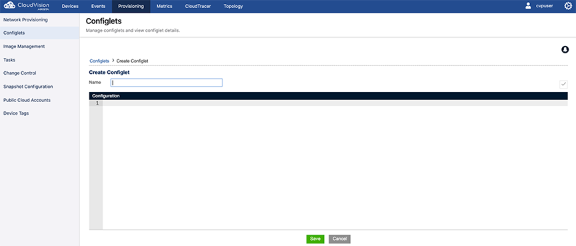Switch to the Events tab
The image size is (576, 246).
point(98,6)
